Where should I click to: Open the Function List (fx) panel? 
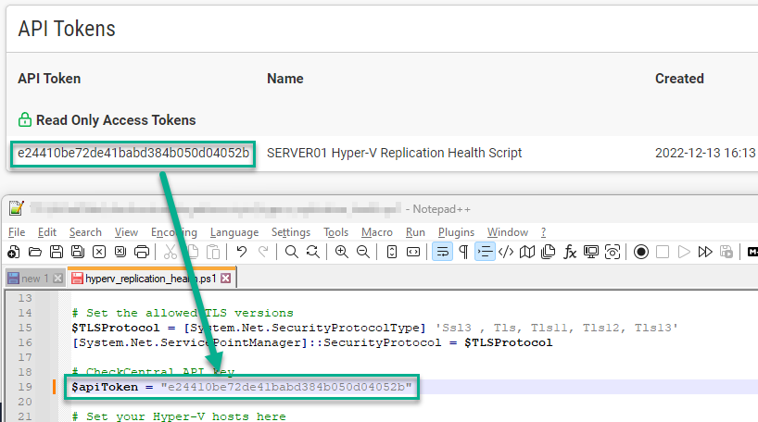coord(571,252)
